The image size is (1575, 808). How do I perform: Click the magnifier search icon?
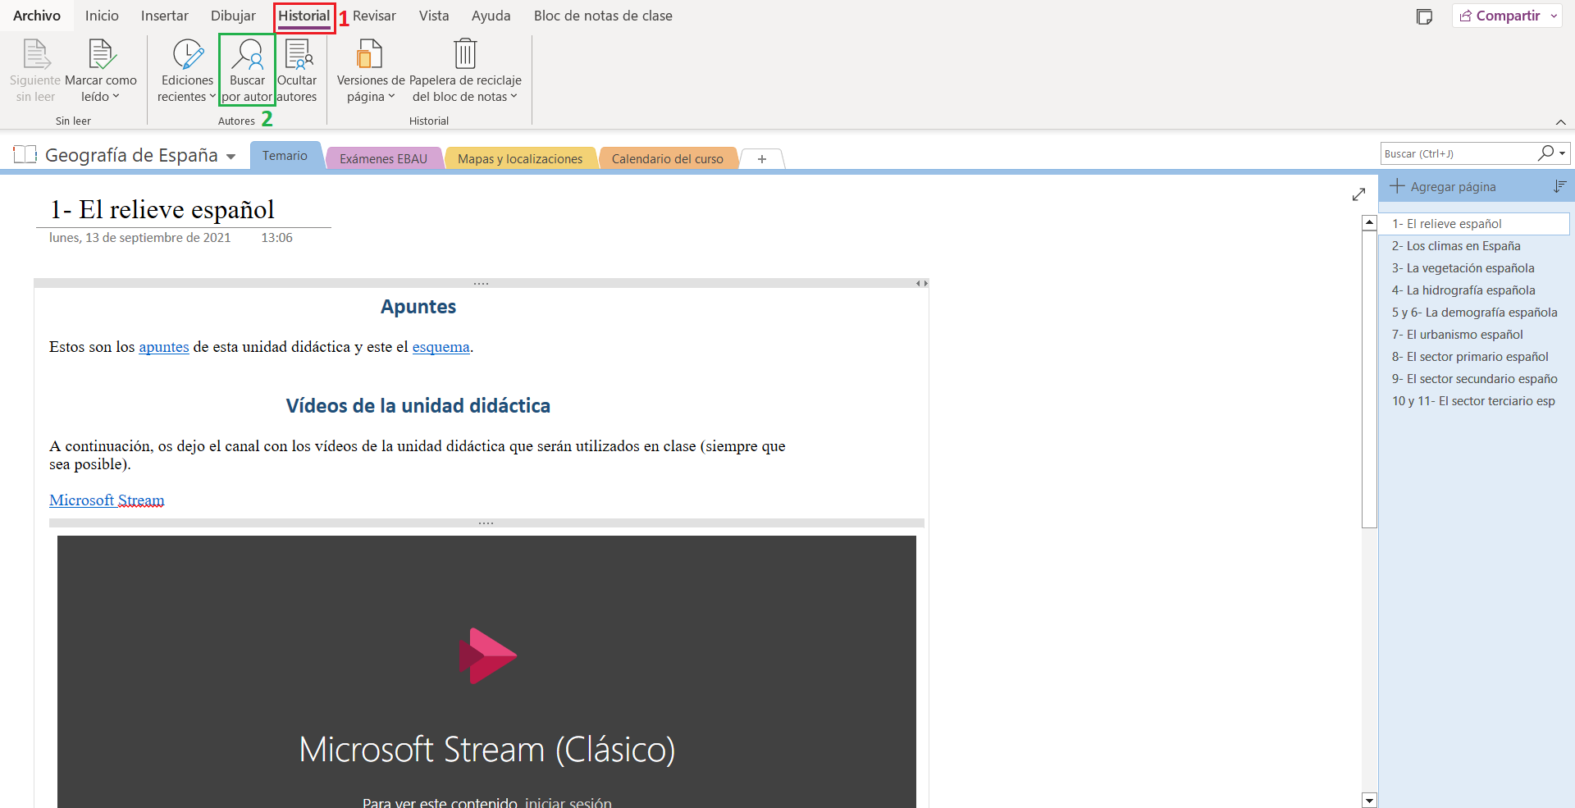click(x=1545, y=153)
